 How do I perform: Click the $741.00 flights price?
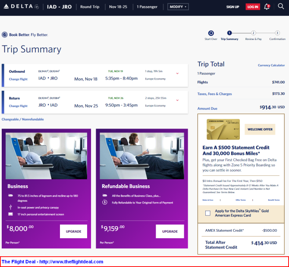coord(278,82)
